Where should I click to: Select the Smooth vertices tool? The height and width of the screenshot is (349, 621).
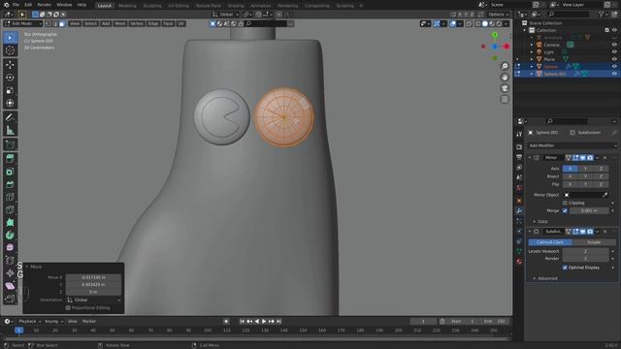[10, 248]
